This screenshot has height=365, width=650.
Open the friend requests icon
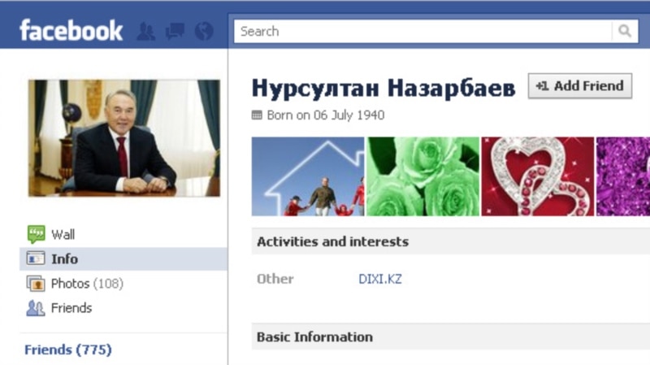click(145, 31)
